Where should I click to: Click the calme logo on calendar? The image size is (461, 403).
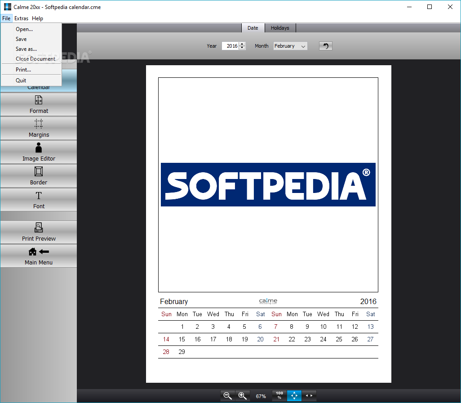click(268, 301)
